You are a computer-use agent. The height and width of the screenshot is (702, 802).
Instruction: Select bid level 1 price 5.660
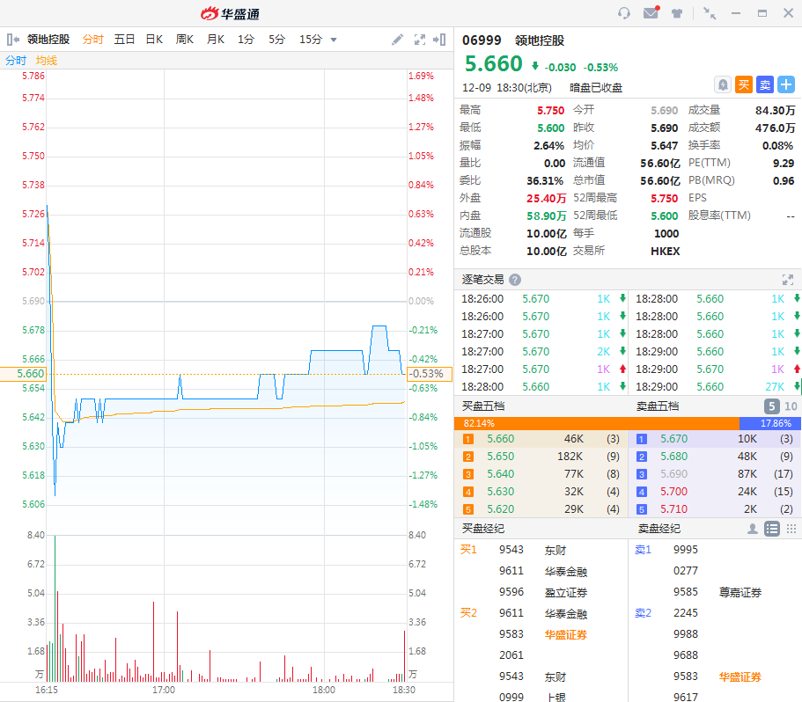click(x=500, y=439)
